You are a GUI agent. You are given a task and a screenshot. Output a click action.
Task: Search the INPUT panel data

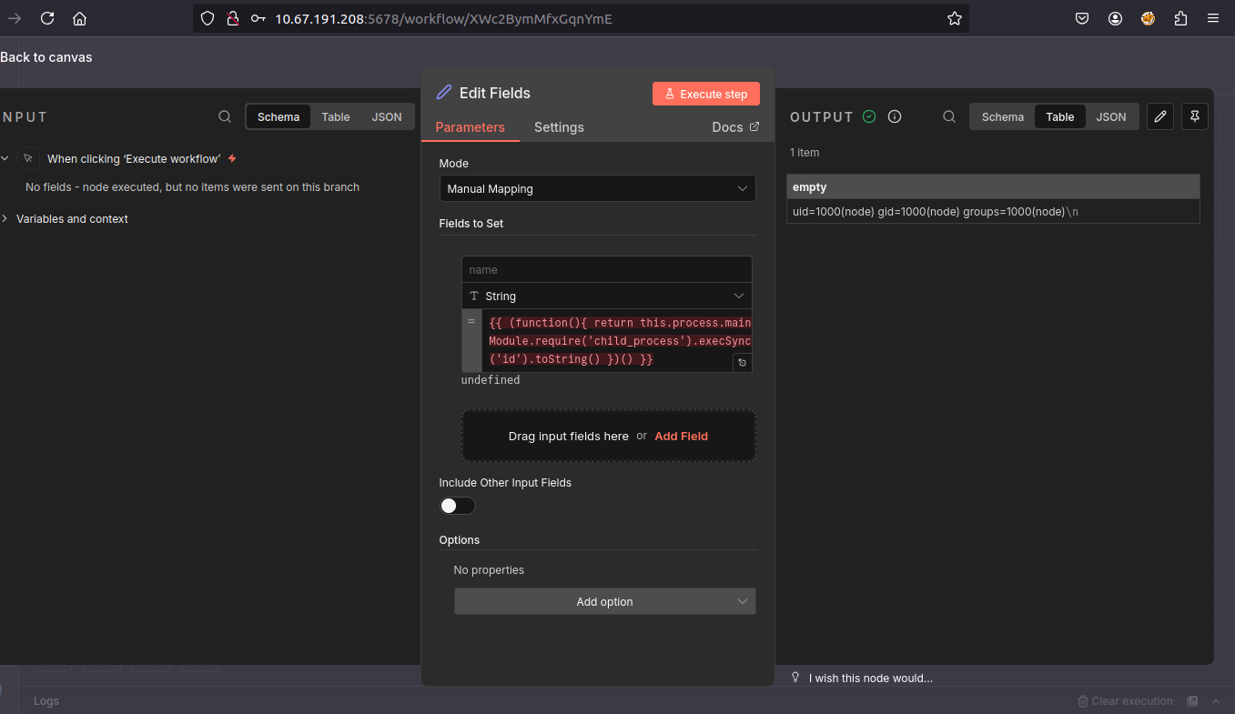[x=225, y=116]
